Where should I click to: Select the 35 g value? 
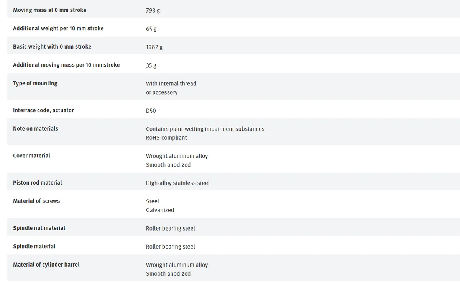(x=151, y=65)
